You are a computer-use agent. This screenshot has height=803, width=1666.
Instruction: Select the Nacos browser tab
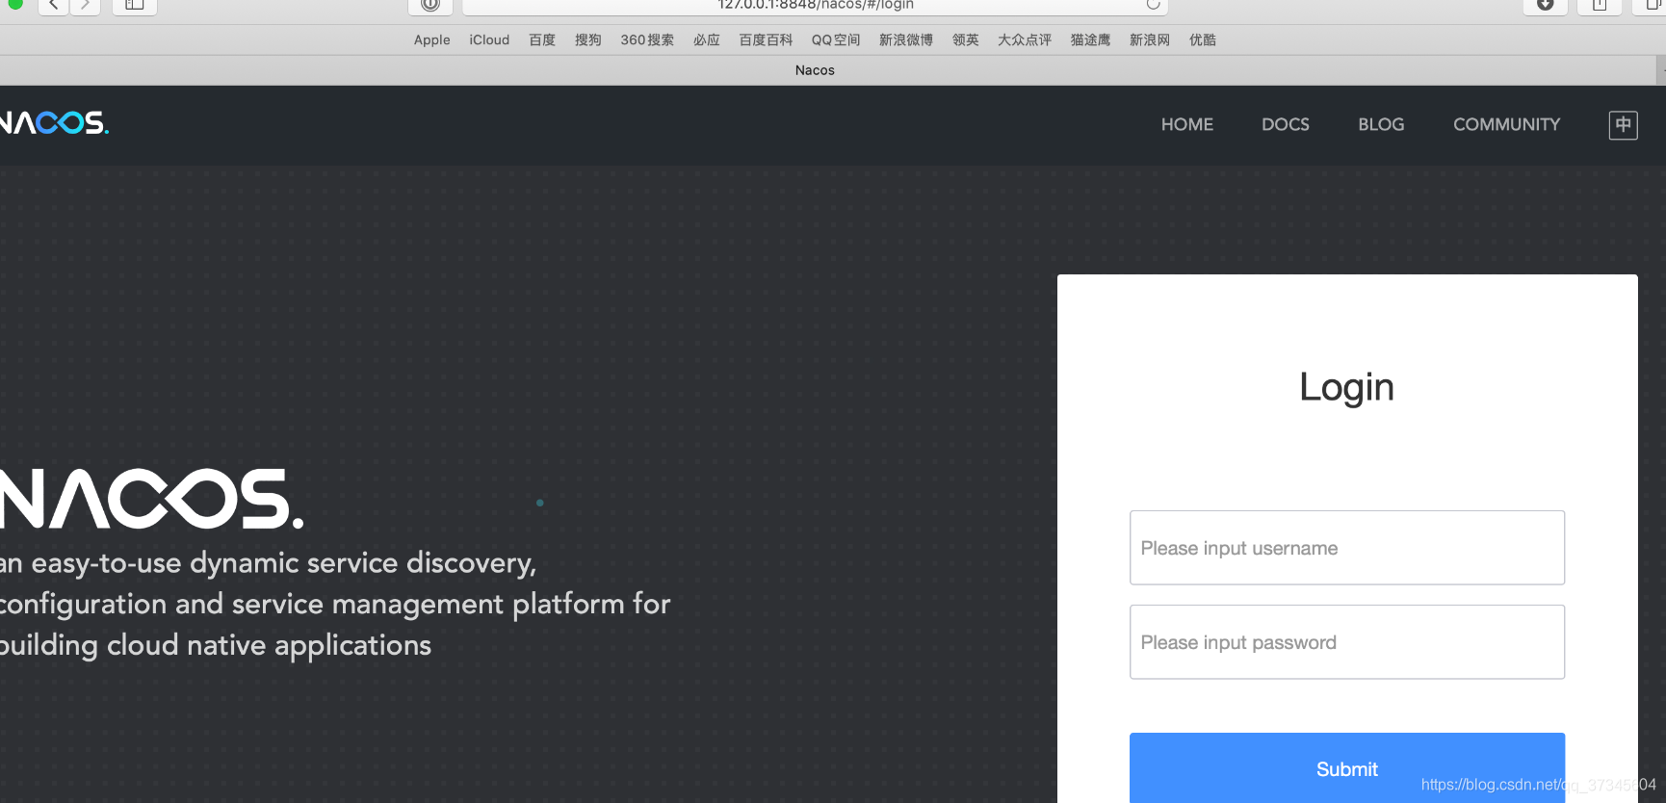(815, 70)
